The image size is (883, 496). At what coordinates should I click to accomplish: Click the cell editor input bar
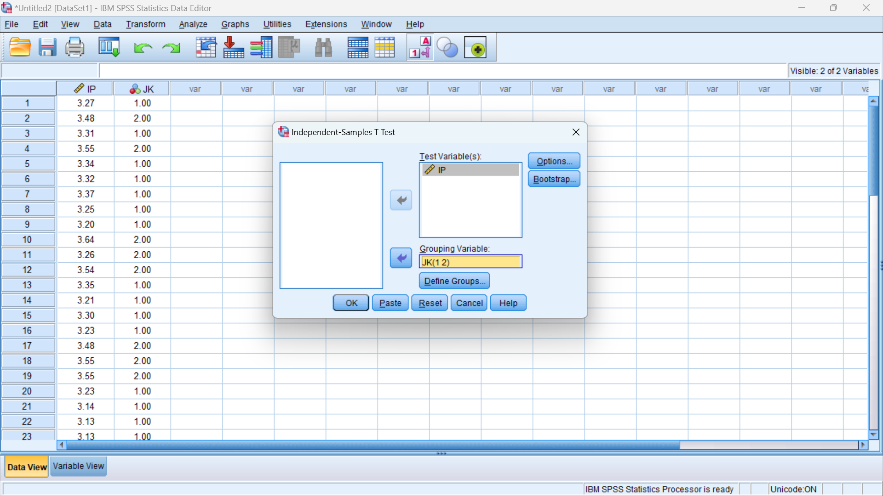(442, 71)
